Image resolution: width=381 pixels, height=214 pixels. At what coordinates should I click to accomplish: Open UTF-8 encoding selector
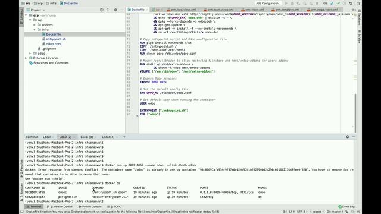(301, 212)
